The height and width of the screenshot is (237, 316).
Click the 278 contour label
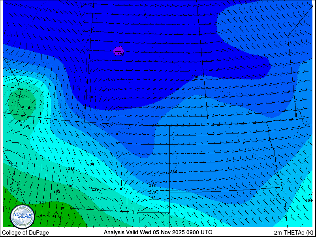90,97
